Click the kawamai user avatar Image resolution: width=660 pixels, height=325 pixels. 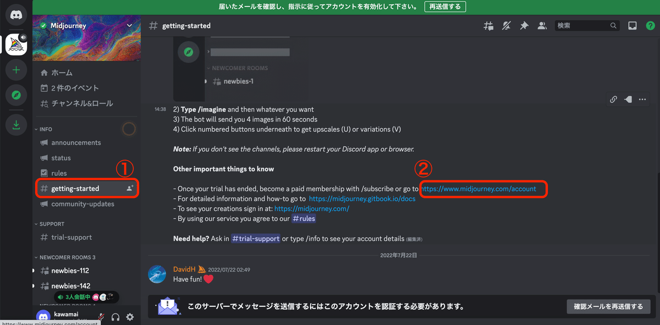tap(43, 317)
